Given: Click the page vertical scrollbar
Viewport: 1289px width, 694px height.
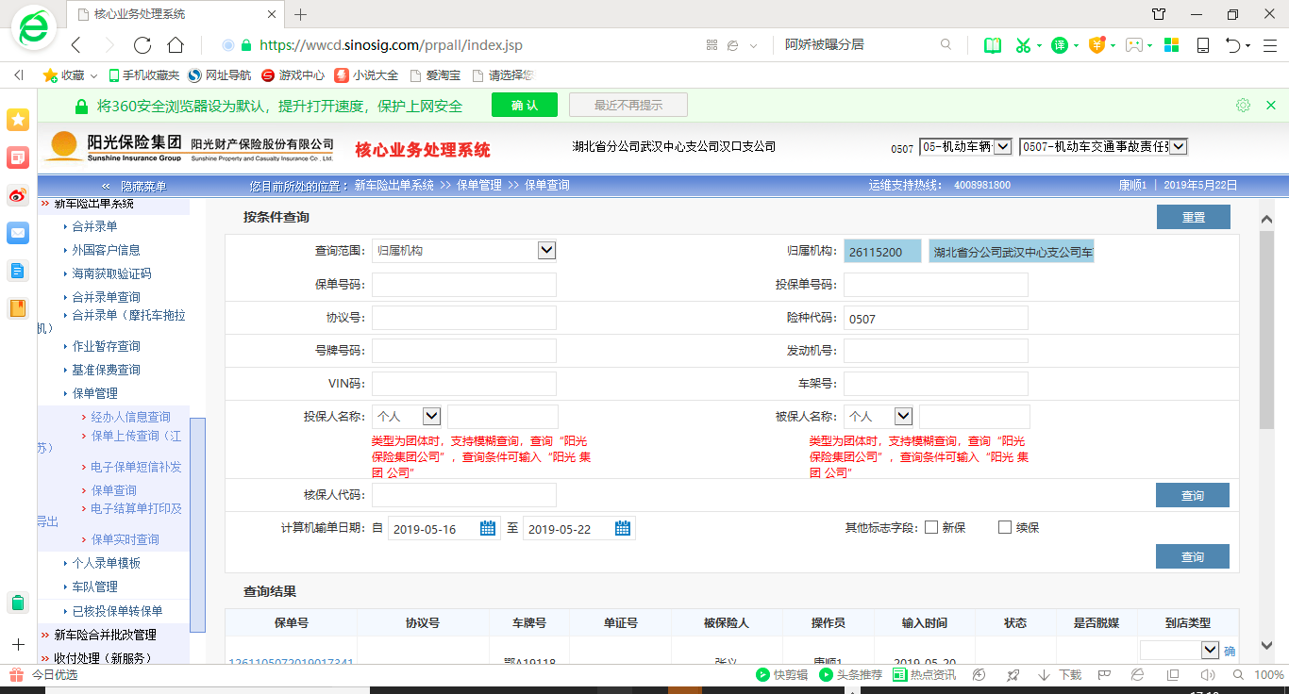Looking at the screenshot, I should [x=1266, y=330].
